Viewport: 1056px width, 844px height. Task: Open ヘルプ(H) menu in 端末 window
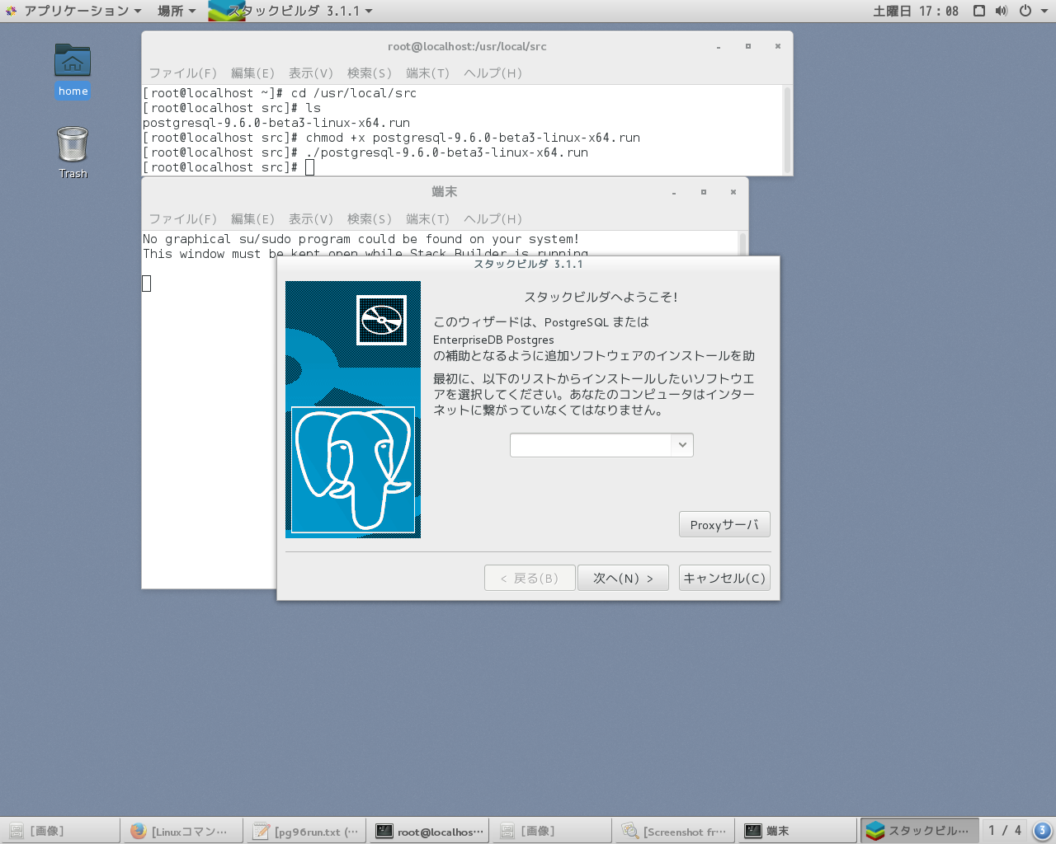tap(493, 219)
